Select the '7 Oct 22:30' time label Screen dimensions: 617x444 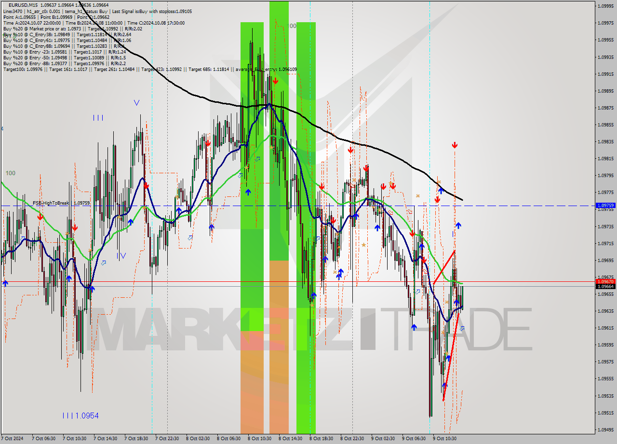(x=167, y=439)
